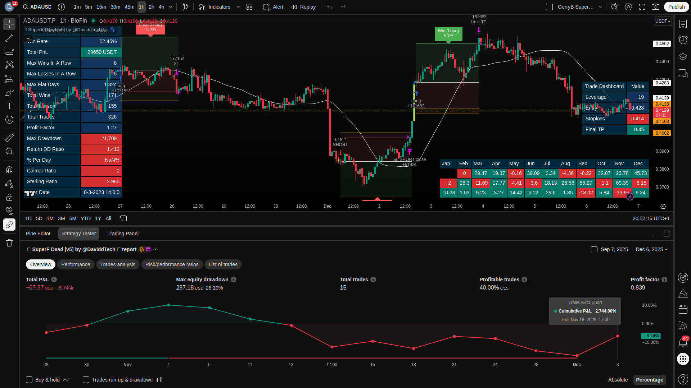Start bar Replay mode
Image resolution: width=691 pixels, height=388 pixels.
click(303, 7)
